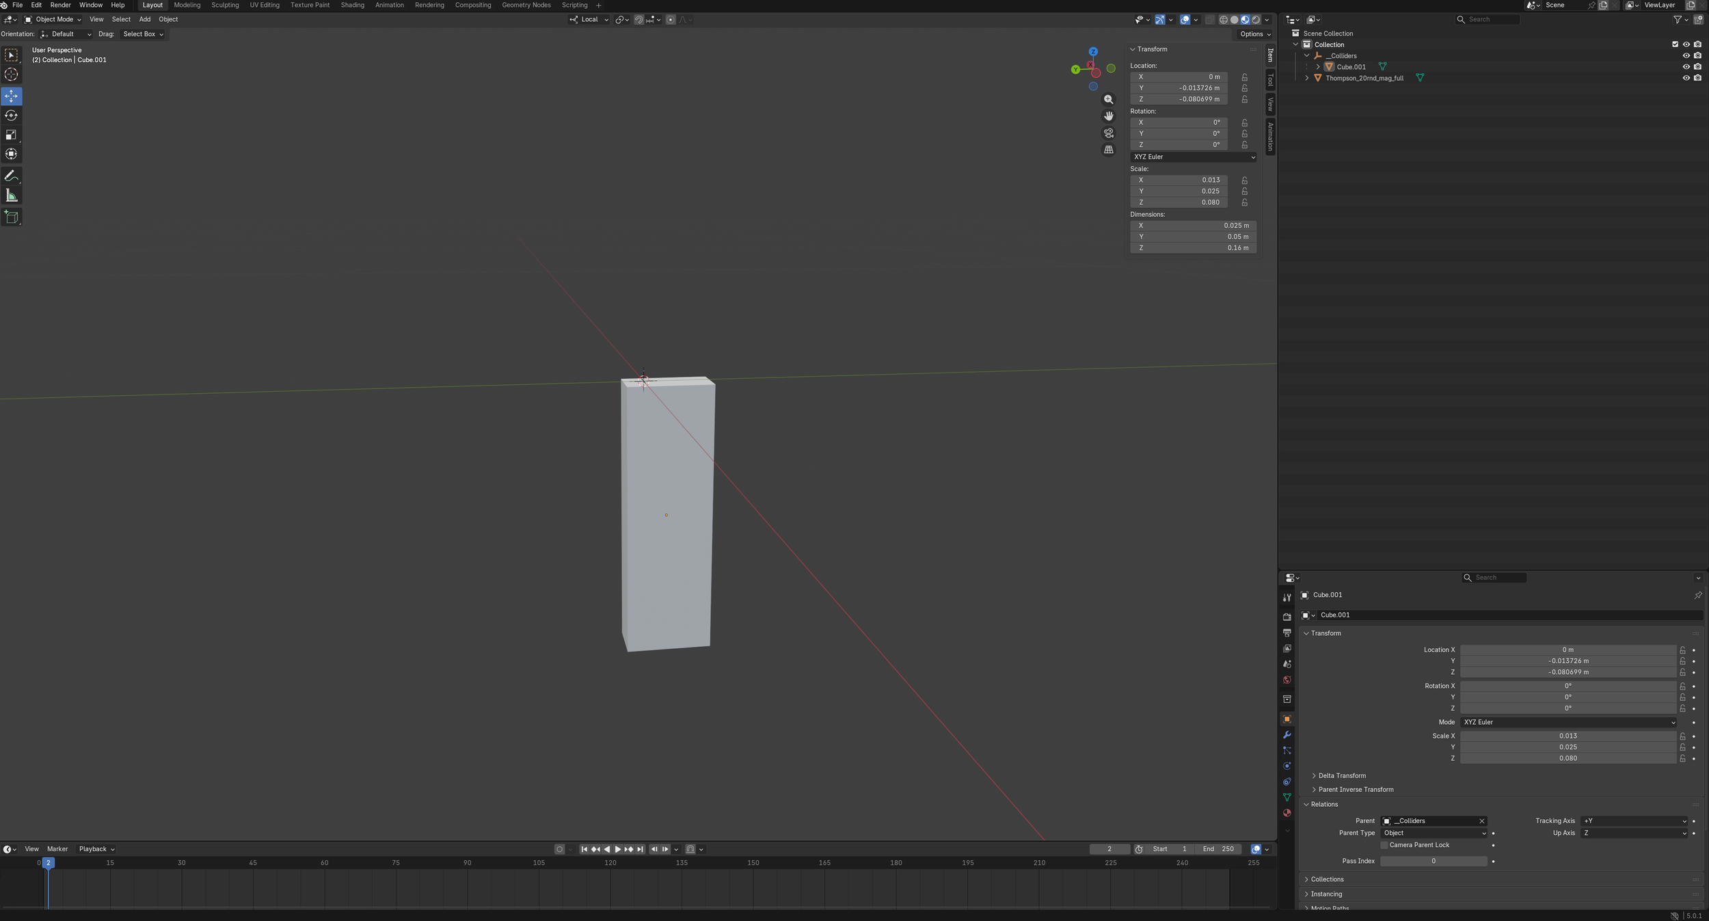The image size is (1709, 921).
Task: Click the Options button in viewport header
Action: [x=1255, y=34]
